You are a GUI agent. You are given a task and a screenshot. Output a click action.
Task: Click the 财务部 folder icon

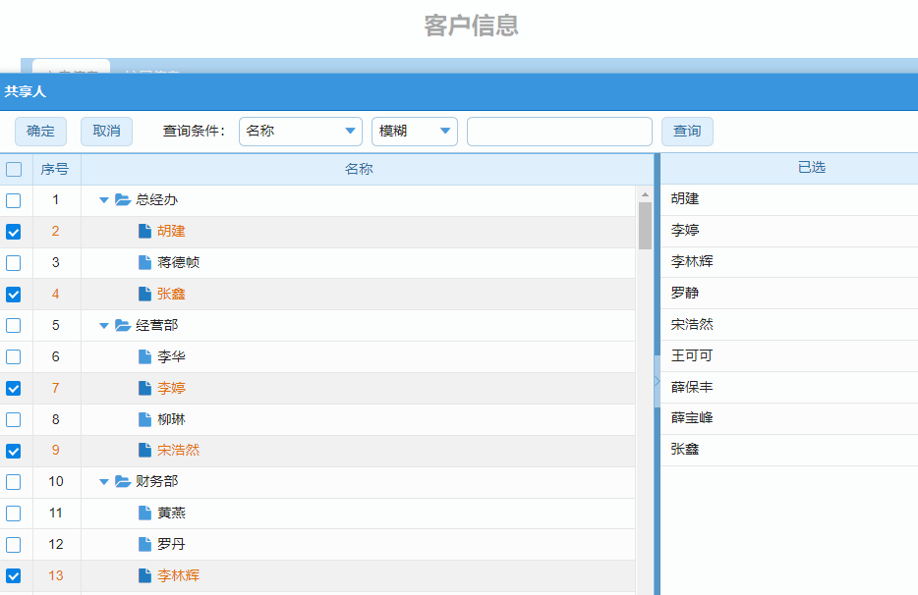coord(123,482)
